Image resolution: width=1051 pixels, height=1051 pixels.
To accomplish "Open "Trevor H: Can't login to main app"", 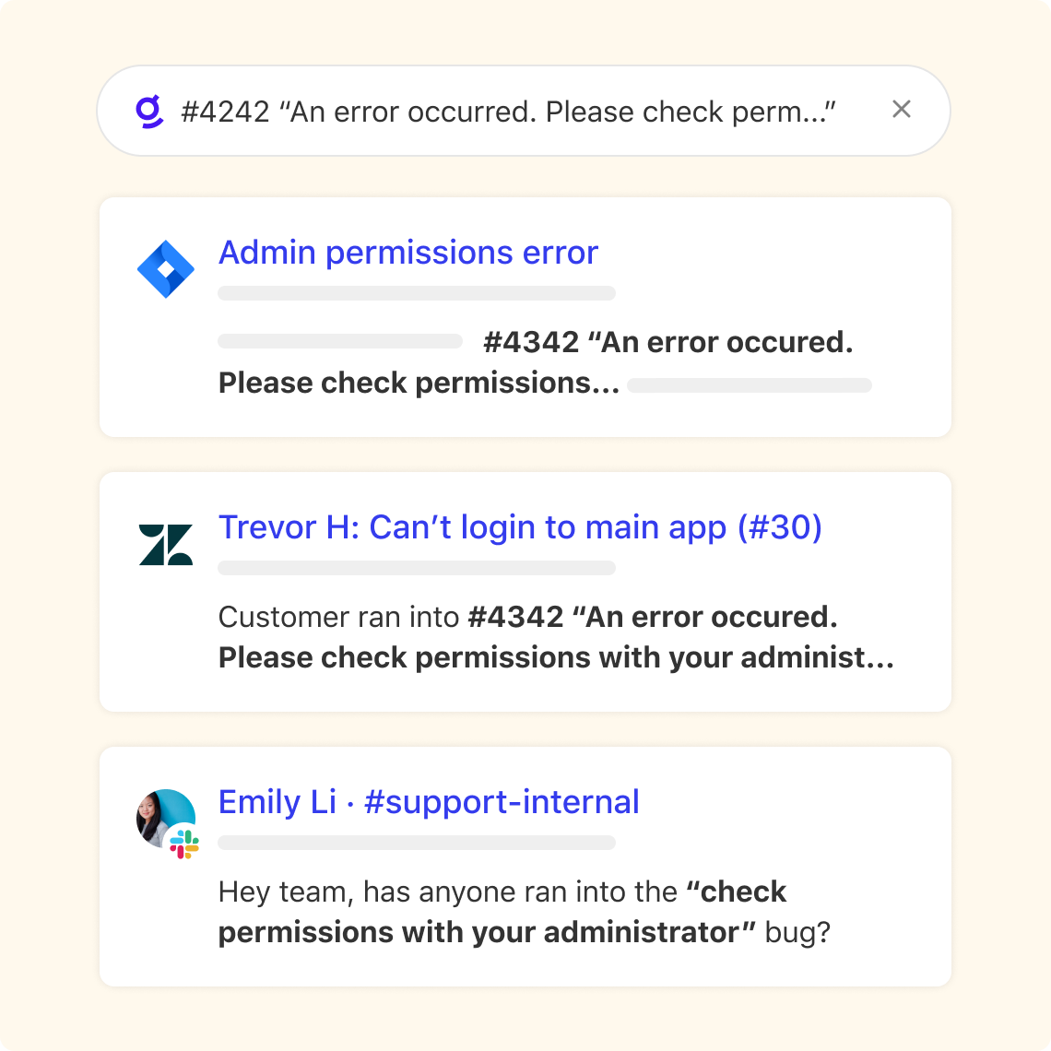I will pos(520,527).
